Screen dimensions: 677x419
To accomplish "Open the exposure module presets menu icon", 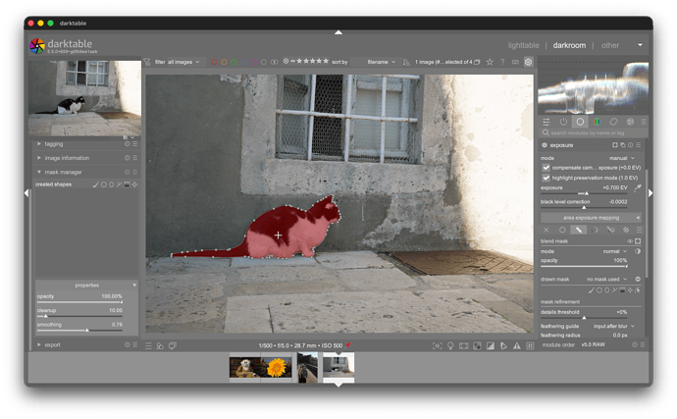I will (x=638, y=144).
